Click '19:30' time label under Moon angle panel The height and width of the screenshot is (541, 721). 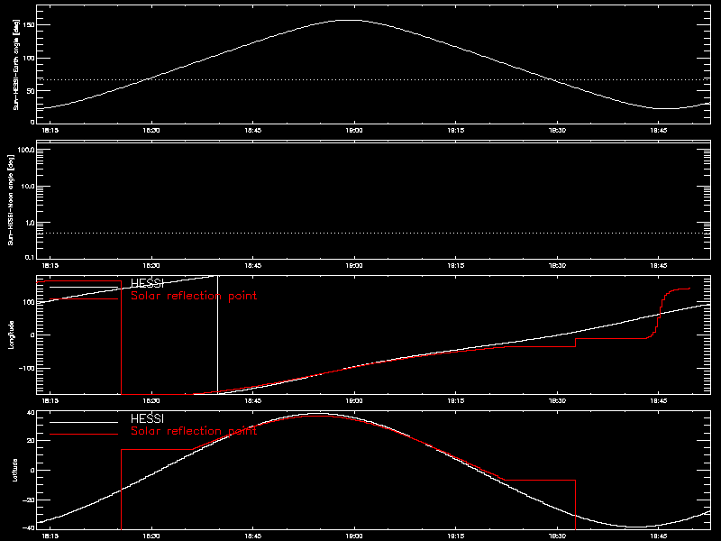(x=557, y=266)
